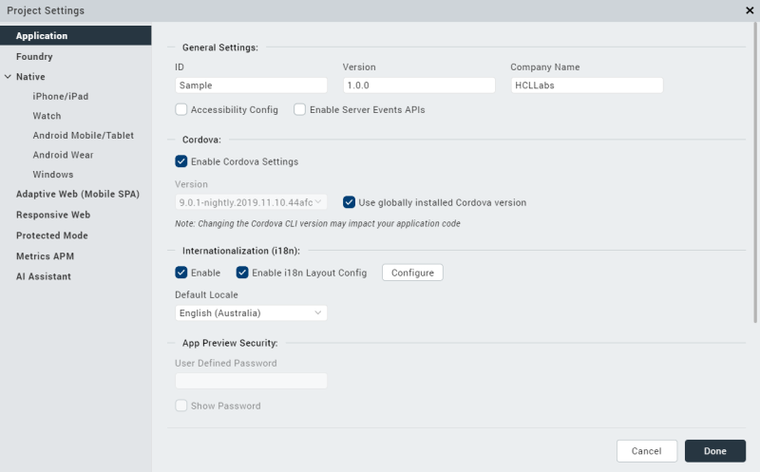
Task: Toggle Enable i18n Layout Config checkbox
Action: (x=242, y=274)
